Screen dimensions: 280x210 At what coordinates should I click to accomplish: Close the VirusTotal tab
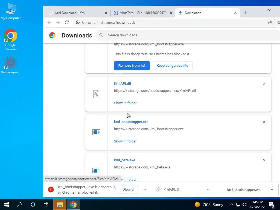(171, 13)
